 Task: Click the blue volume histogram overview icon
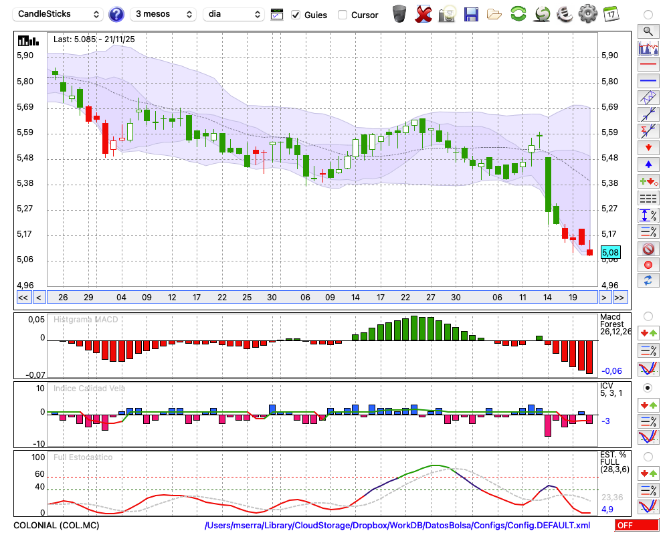pos(648,47)
